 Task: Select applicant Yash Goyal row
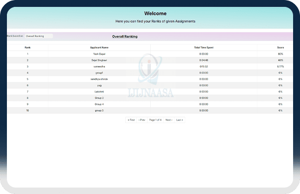[x=99, y=54]
